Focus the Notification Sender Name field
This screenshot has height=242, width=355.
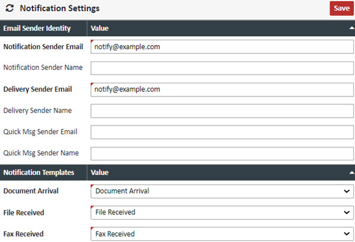click(x=222, y=67)
